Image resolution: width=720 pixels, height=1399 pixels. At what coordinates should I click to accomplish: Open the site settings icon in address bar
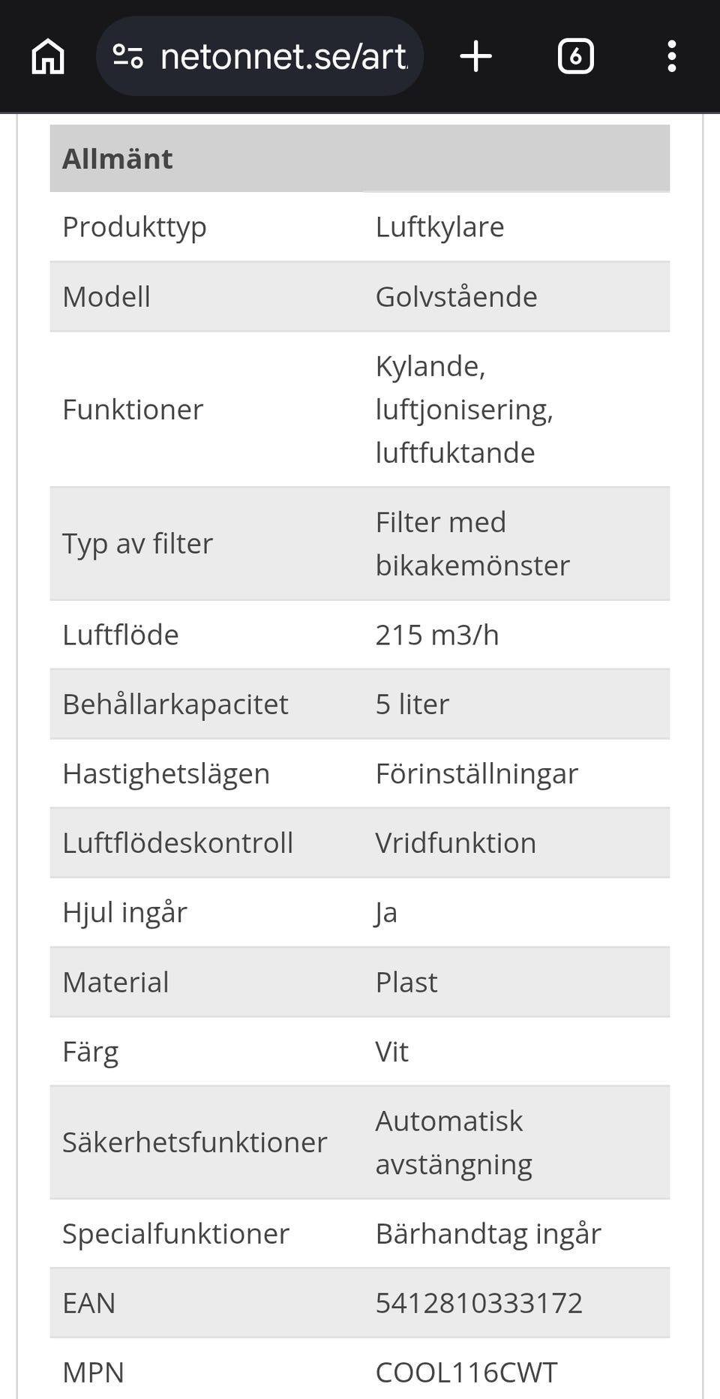pyautogui.click(x=127, y=56)
